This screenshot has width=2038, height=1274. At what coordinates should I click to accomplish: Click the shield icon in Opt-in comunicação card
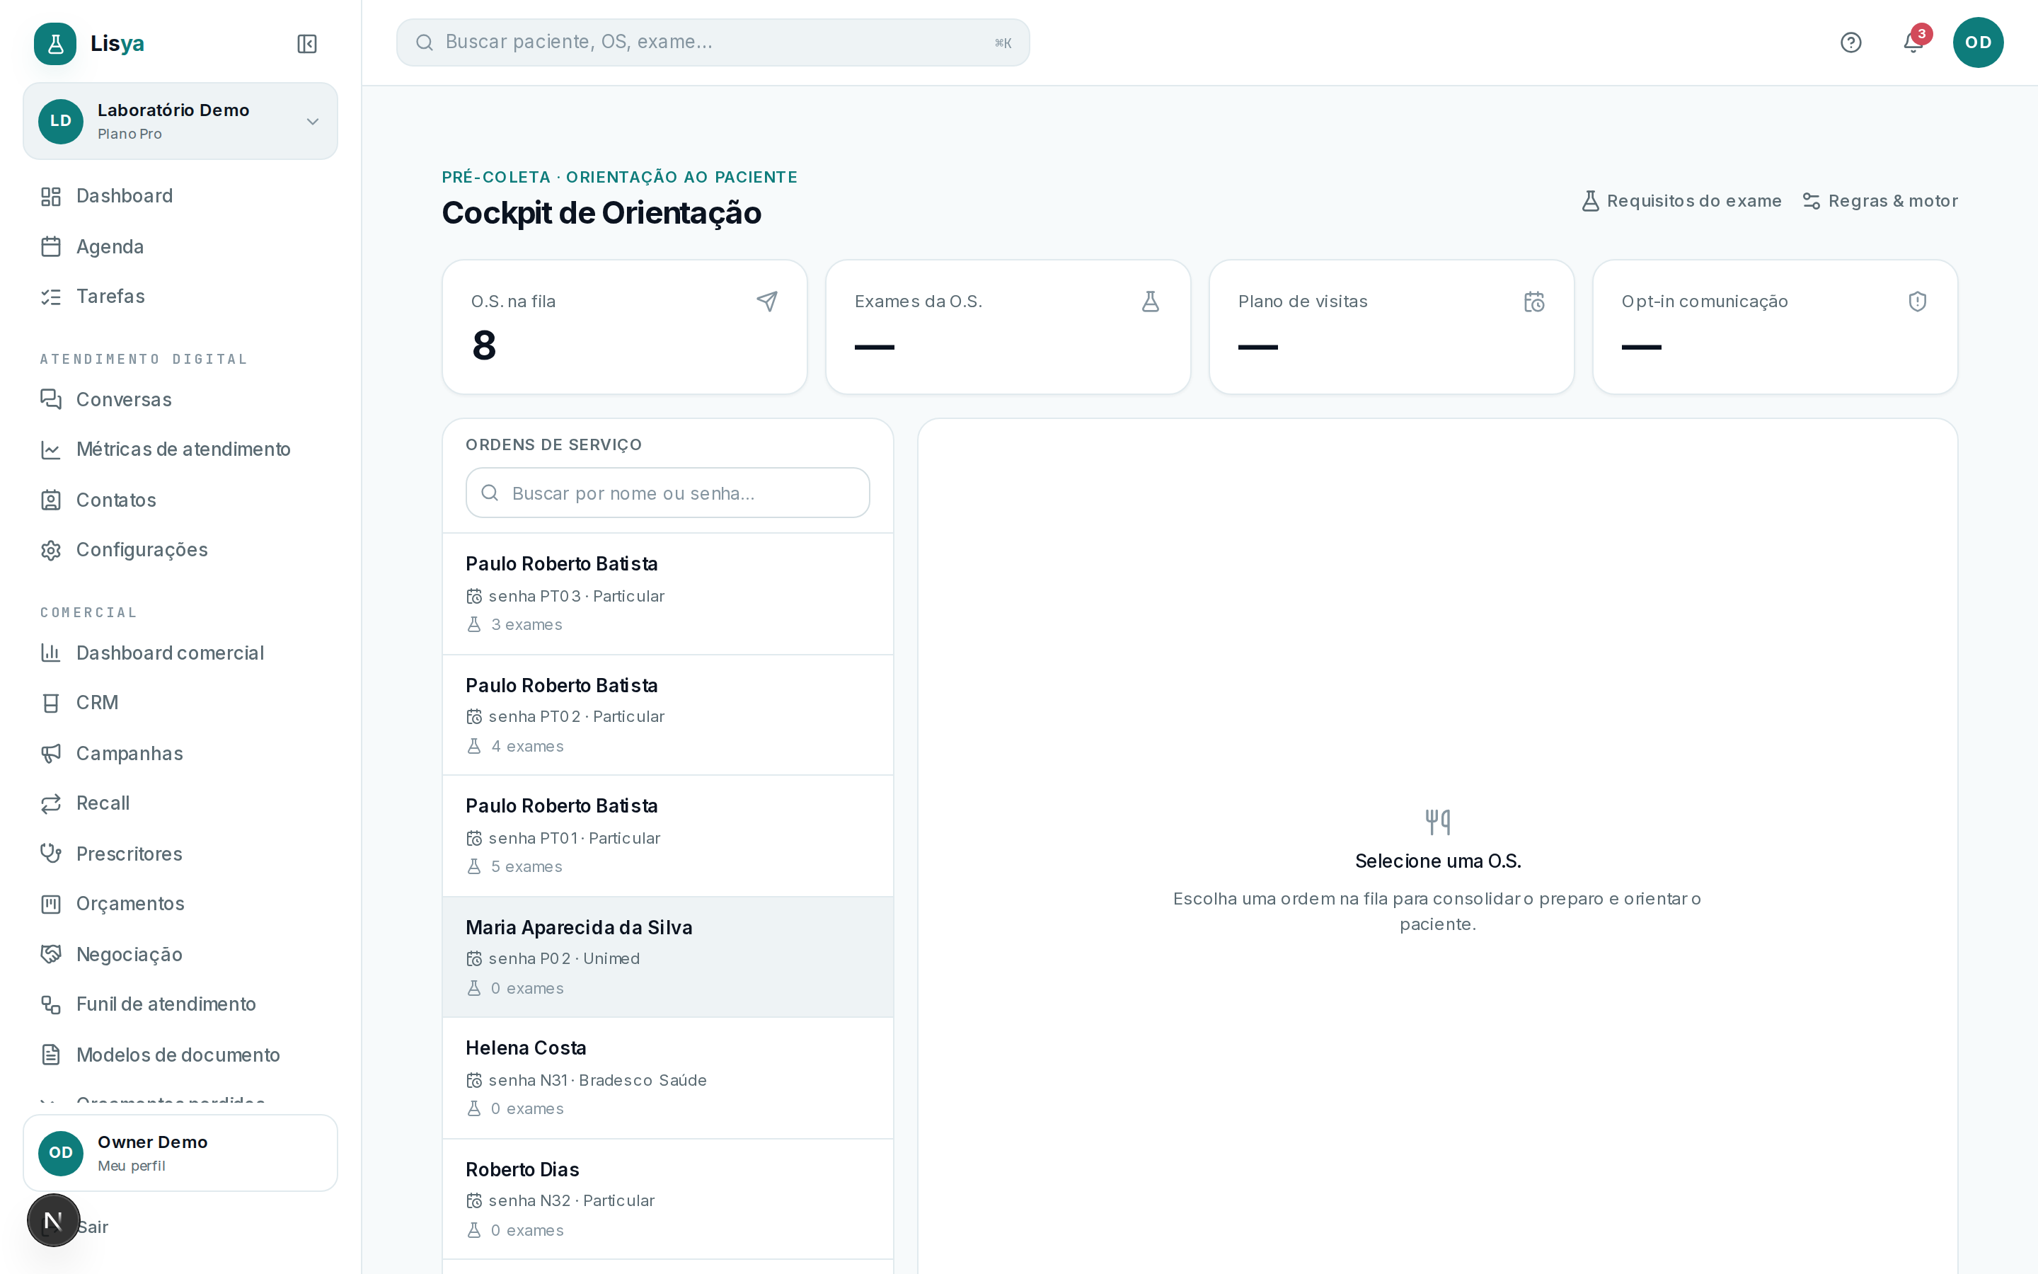(x=1917, y=301)
